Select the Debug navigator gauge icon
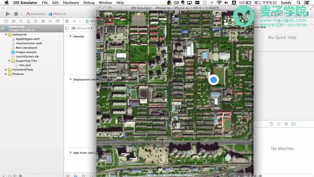Image resolution: width=314 pixels, height=177 pixels. [x=42, y=21]
